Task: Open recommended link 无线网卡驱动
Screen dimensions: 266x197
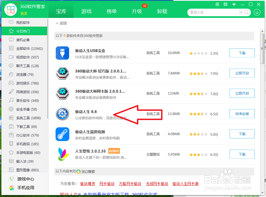Action: pos(157,184)
